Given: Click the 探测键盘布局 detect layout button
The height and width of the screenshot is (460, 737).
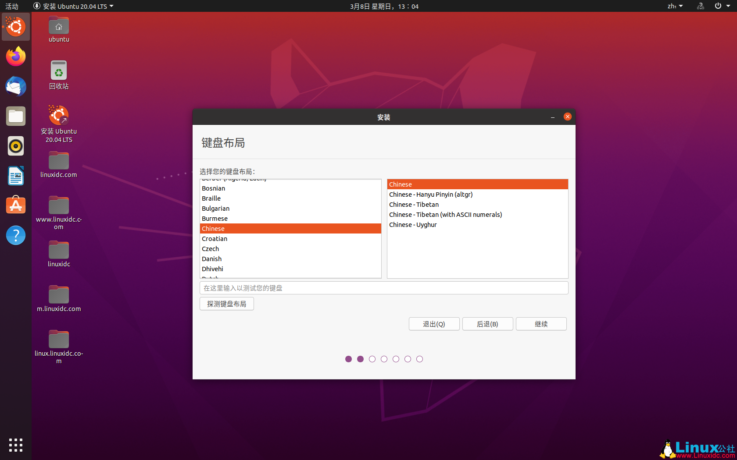Looking at the screenshot, I should pyautogui.click(x=226, y=304).
